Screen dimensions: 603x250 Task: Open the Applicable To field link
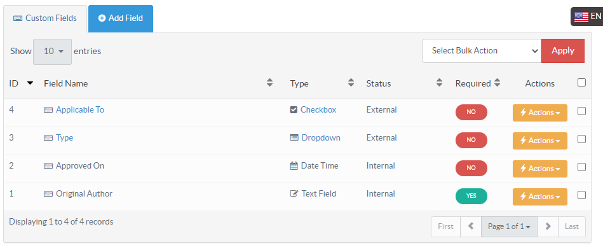tap(80, 110)
